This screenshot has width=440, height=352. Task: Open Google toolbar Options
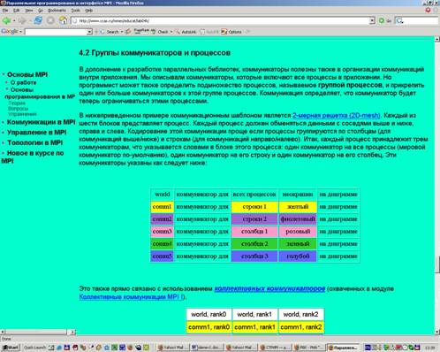click(231, 32)
